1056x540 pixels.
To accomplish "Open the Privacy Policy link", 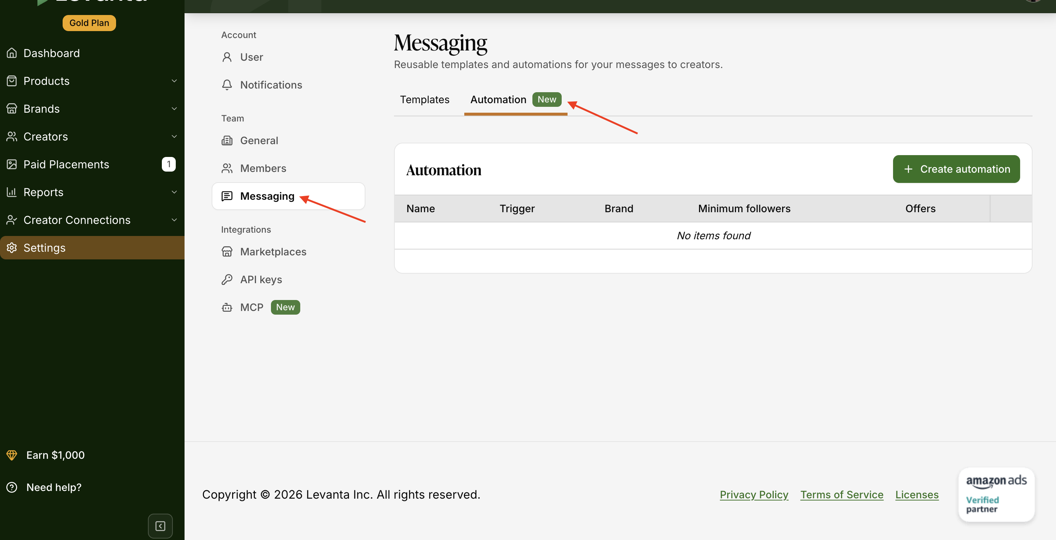I will point(754,495).
